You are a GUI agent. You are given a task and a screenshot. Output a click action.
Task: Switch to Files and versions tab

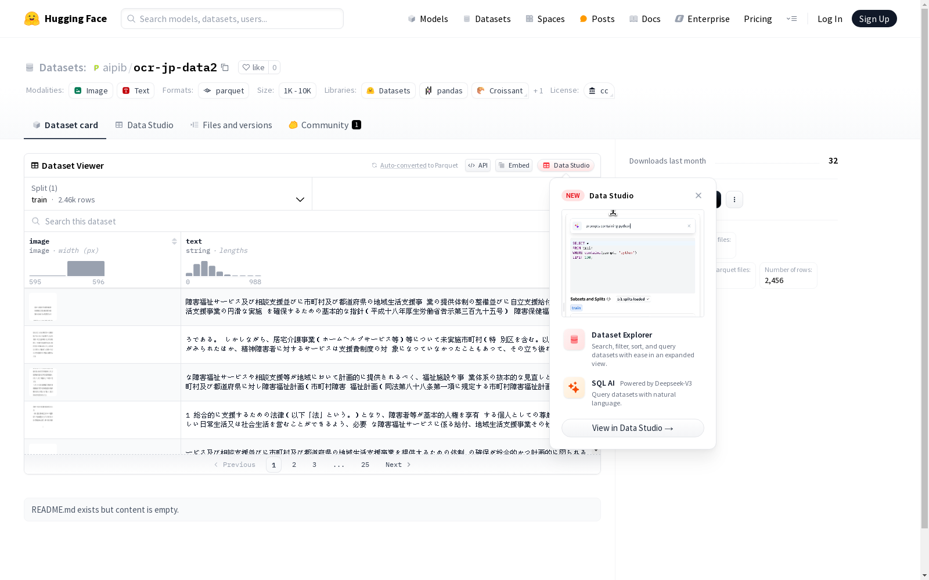click(x=231, y=125)
